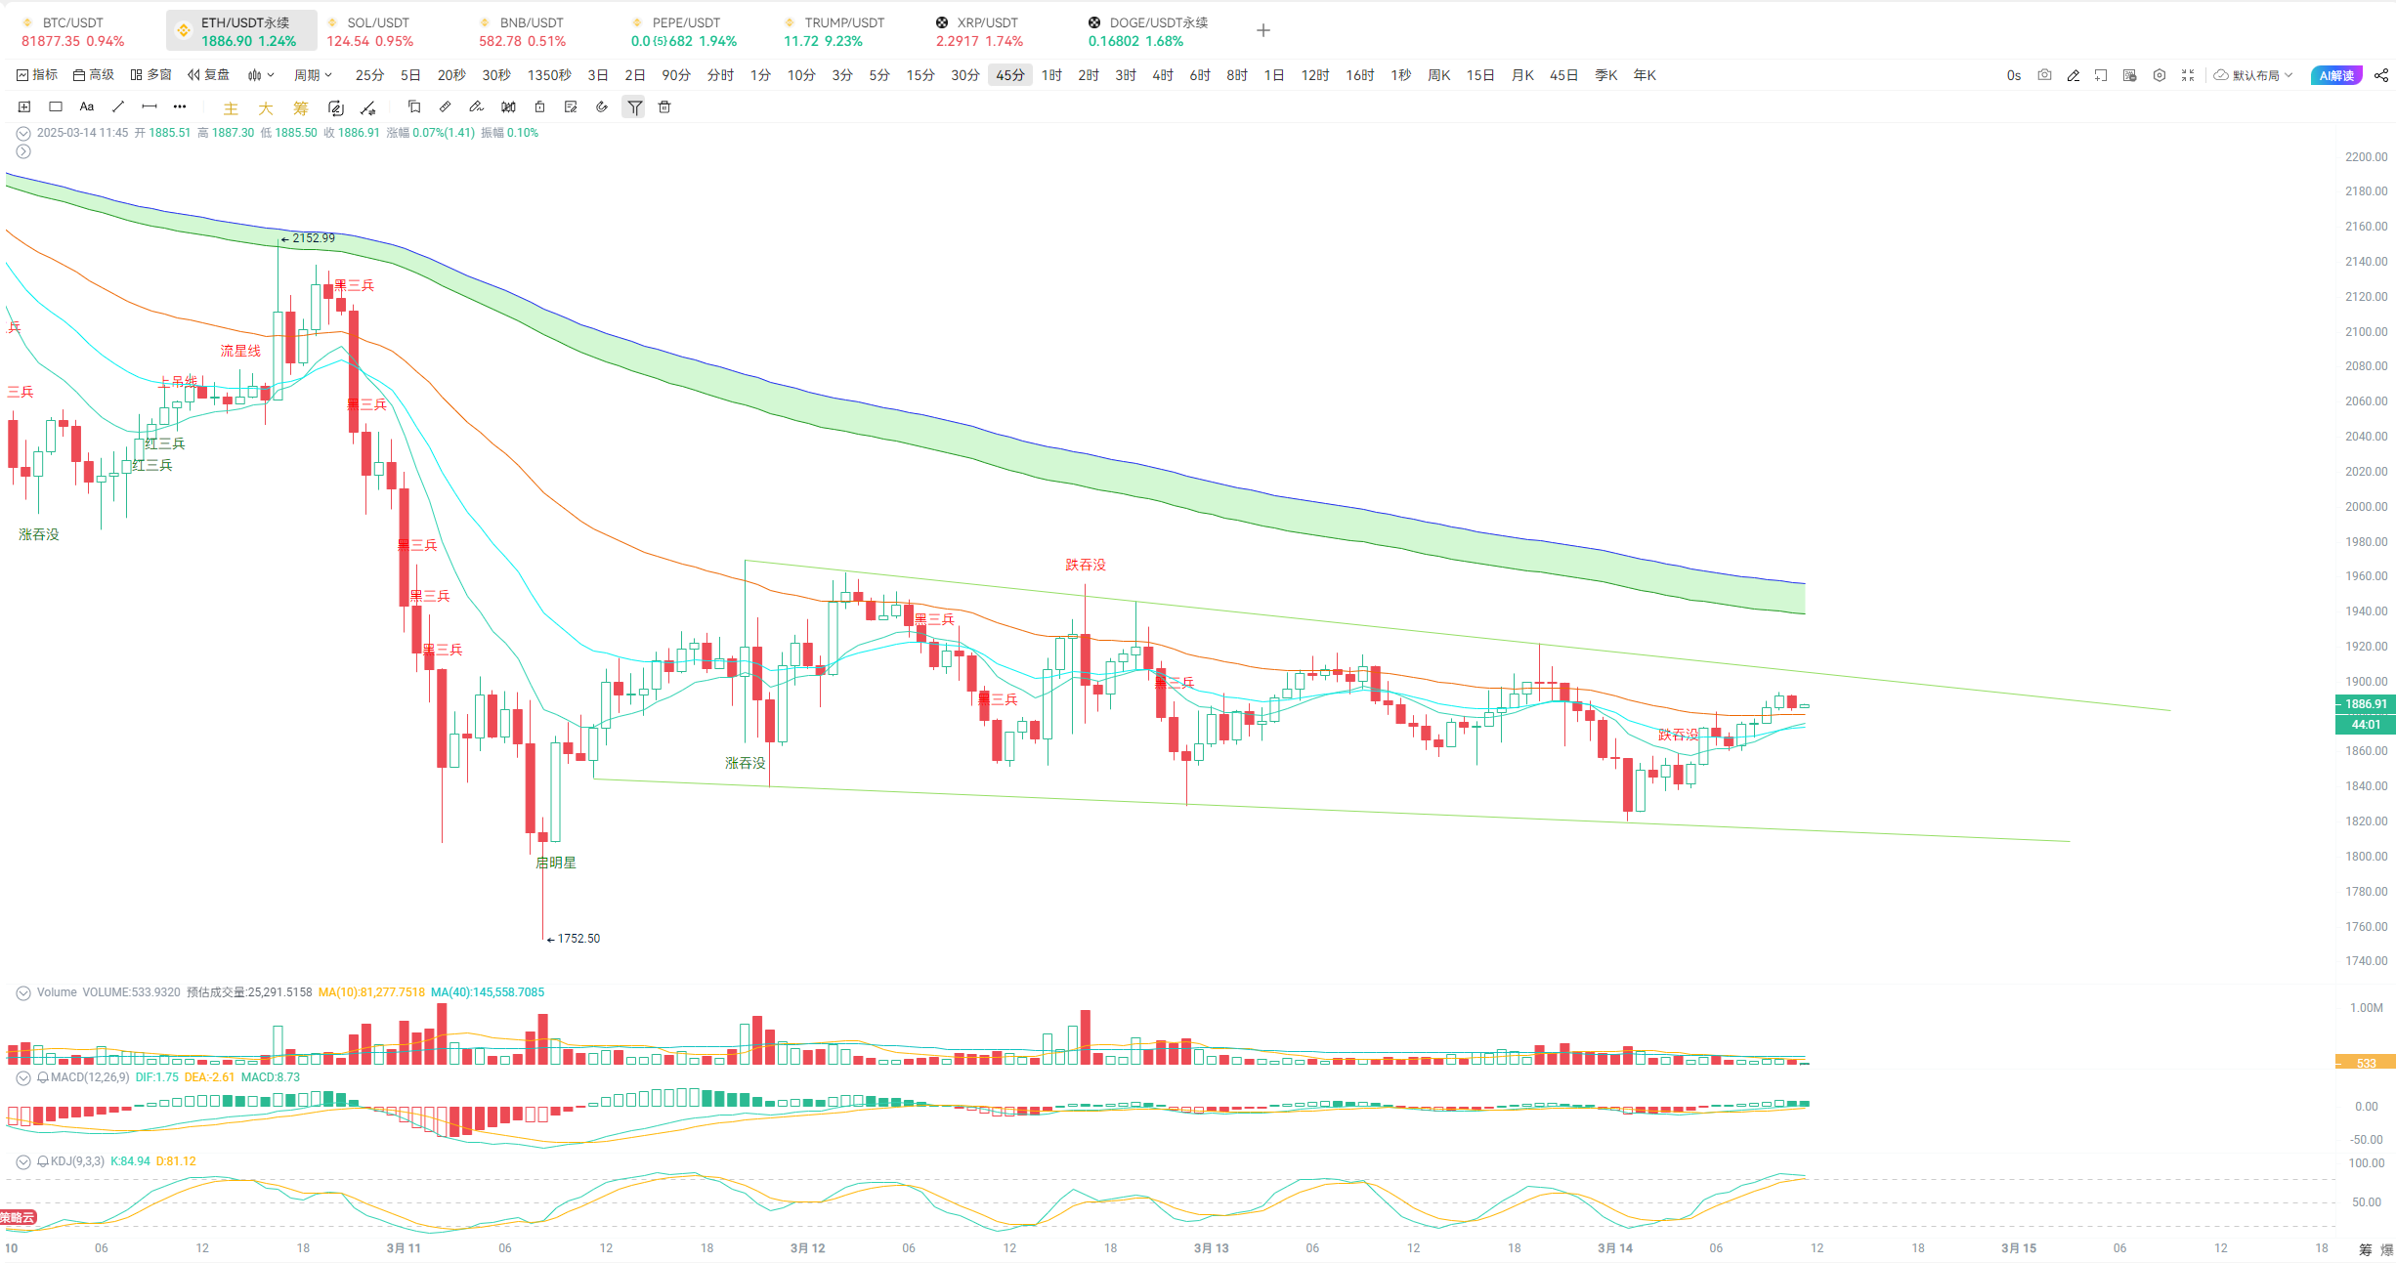Viewport: 2396px width, 1263px height.
Task: Click the 主 indicator shortcut
Action: coord(231,108)
